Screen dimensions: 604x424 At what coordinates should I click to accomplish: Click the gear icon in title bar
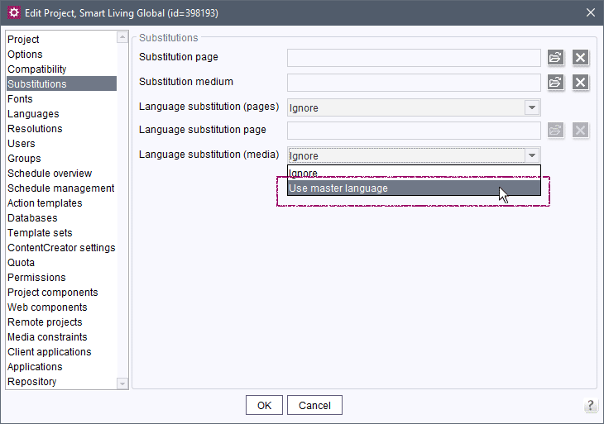pyautogui.click(x=14, y=12)
